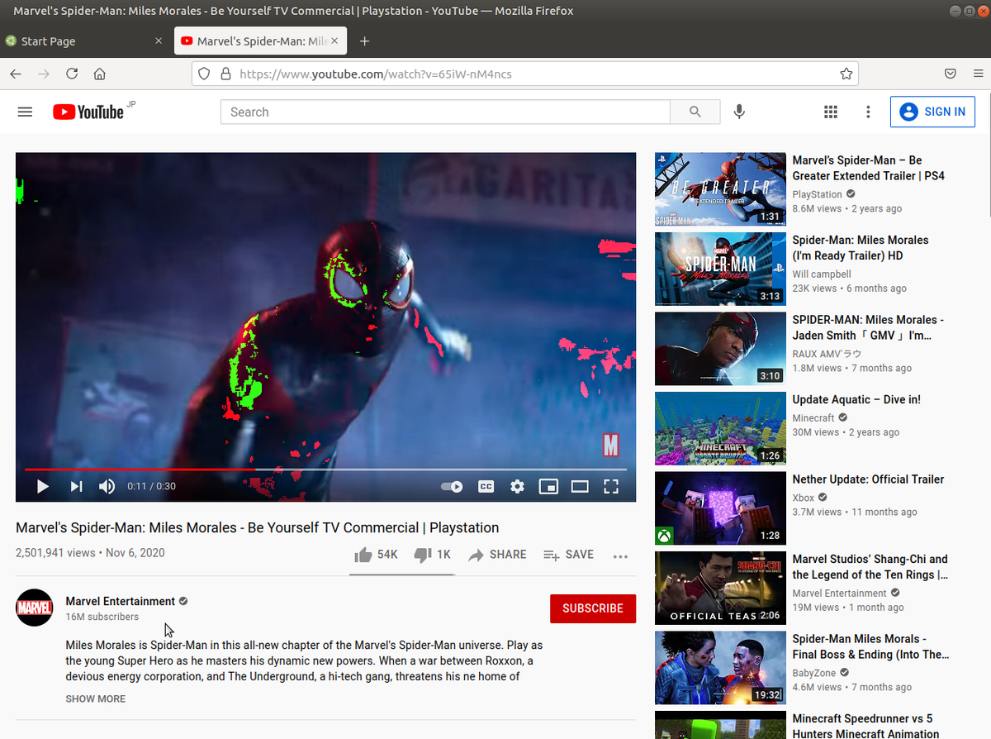Open Minecraft Speedrunner vs 5 Hunters video
This screenshot has height=739, width=991.
(x=865, y=726)
